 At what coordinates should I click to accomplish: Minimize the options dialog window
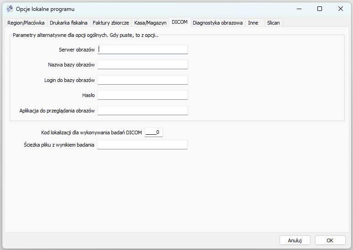299,9
